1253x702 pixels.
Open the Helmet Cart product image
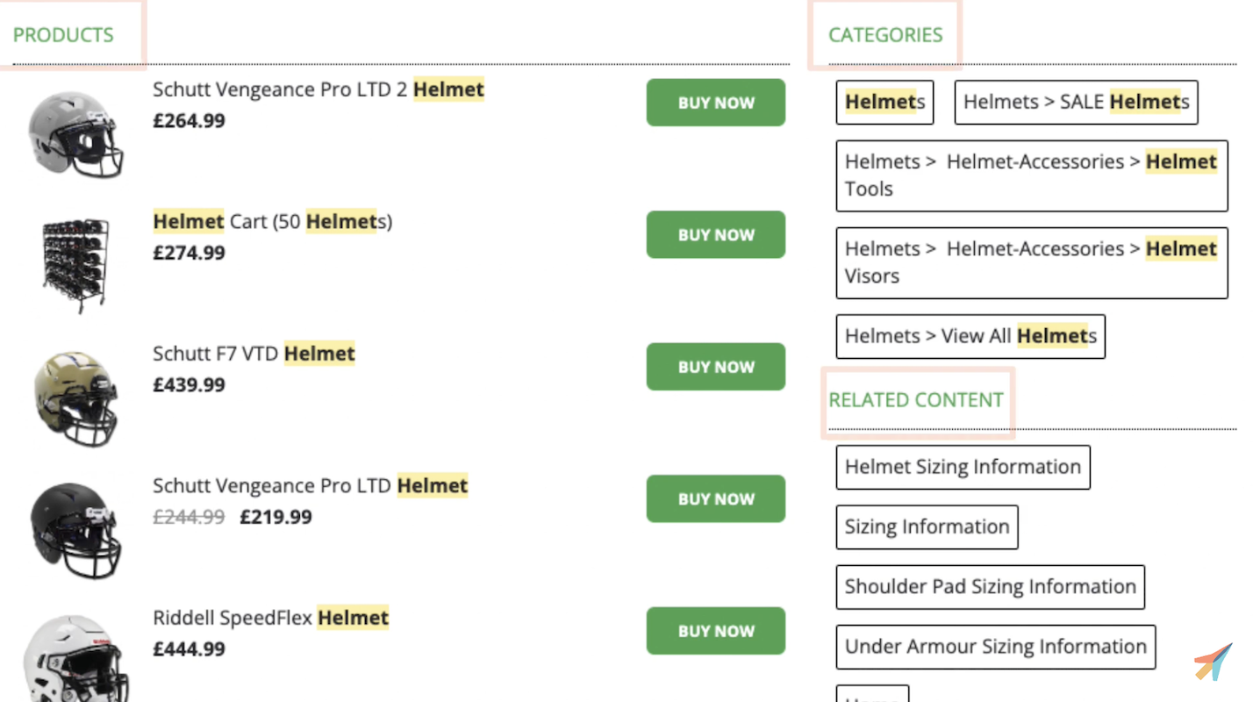pyautogui.click(x=75, y=266)
